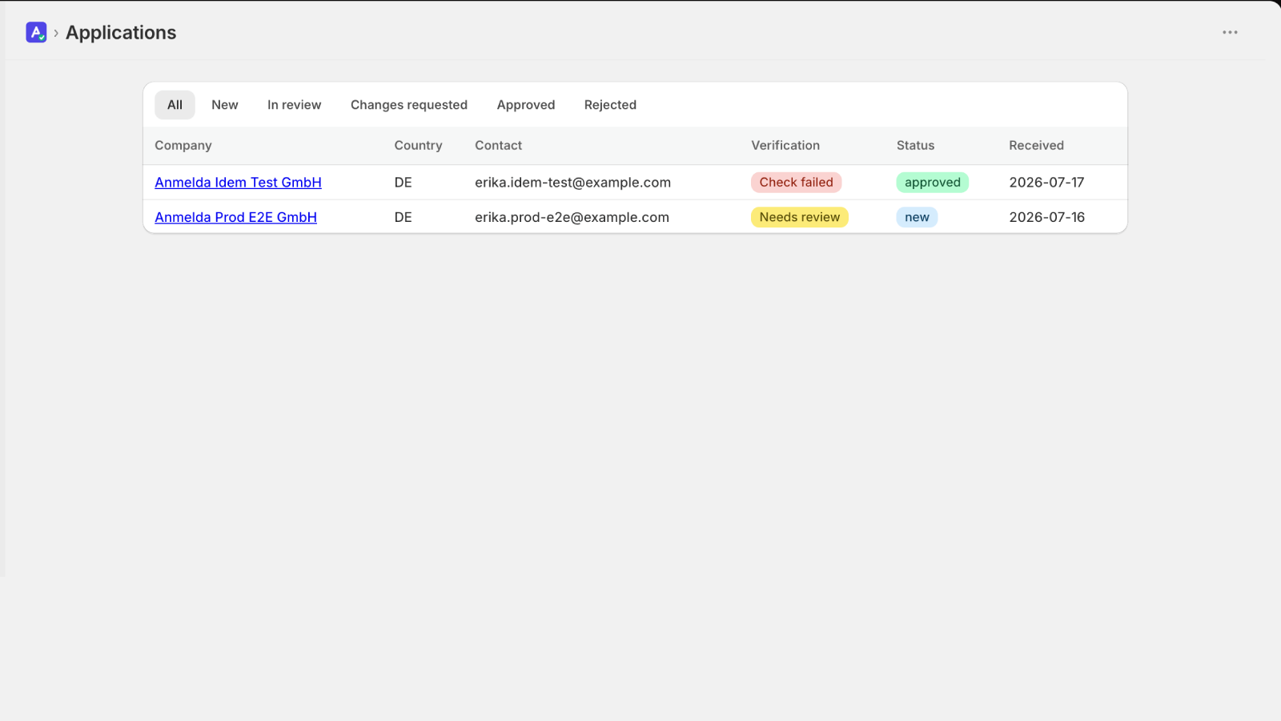Viewport: 1281px width, 721px height.
Task: Click the Applications page title
Action: (x=121, y=33)
